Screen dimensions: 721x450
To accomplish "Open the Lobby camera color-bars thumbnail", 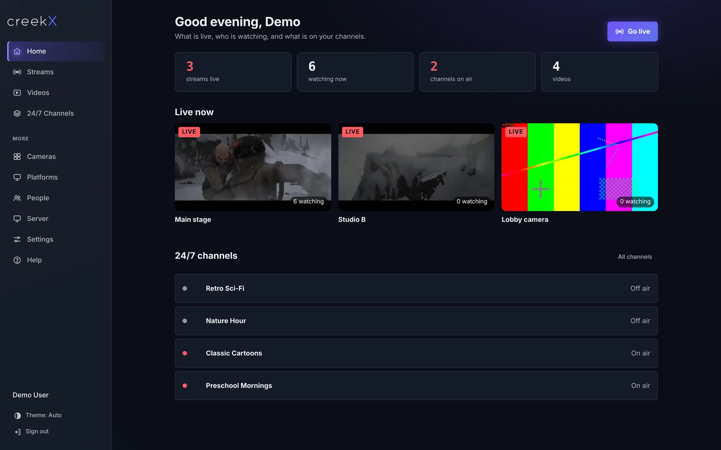I will 580,167.
